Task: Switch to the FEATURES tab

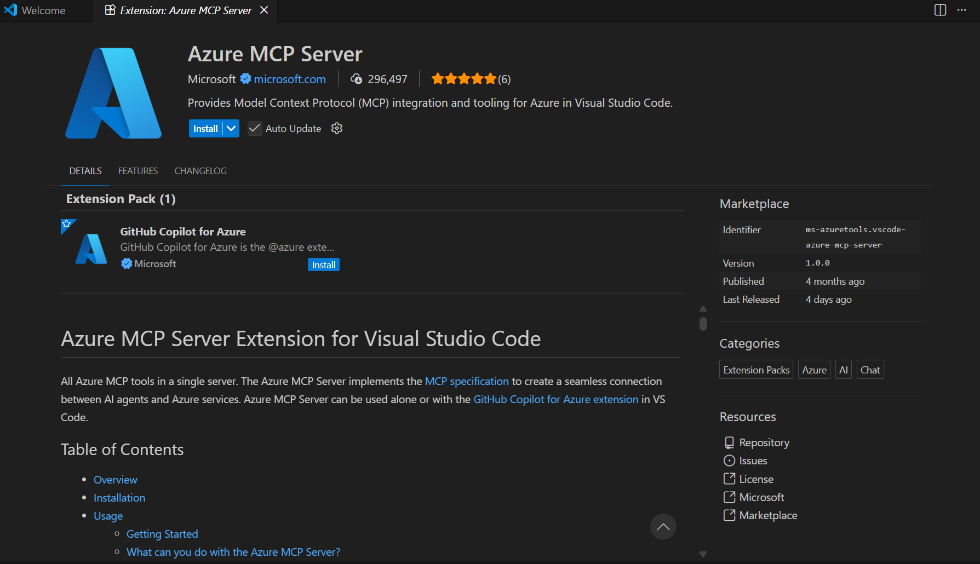Action: (x=137, y=171)
